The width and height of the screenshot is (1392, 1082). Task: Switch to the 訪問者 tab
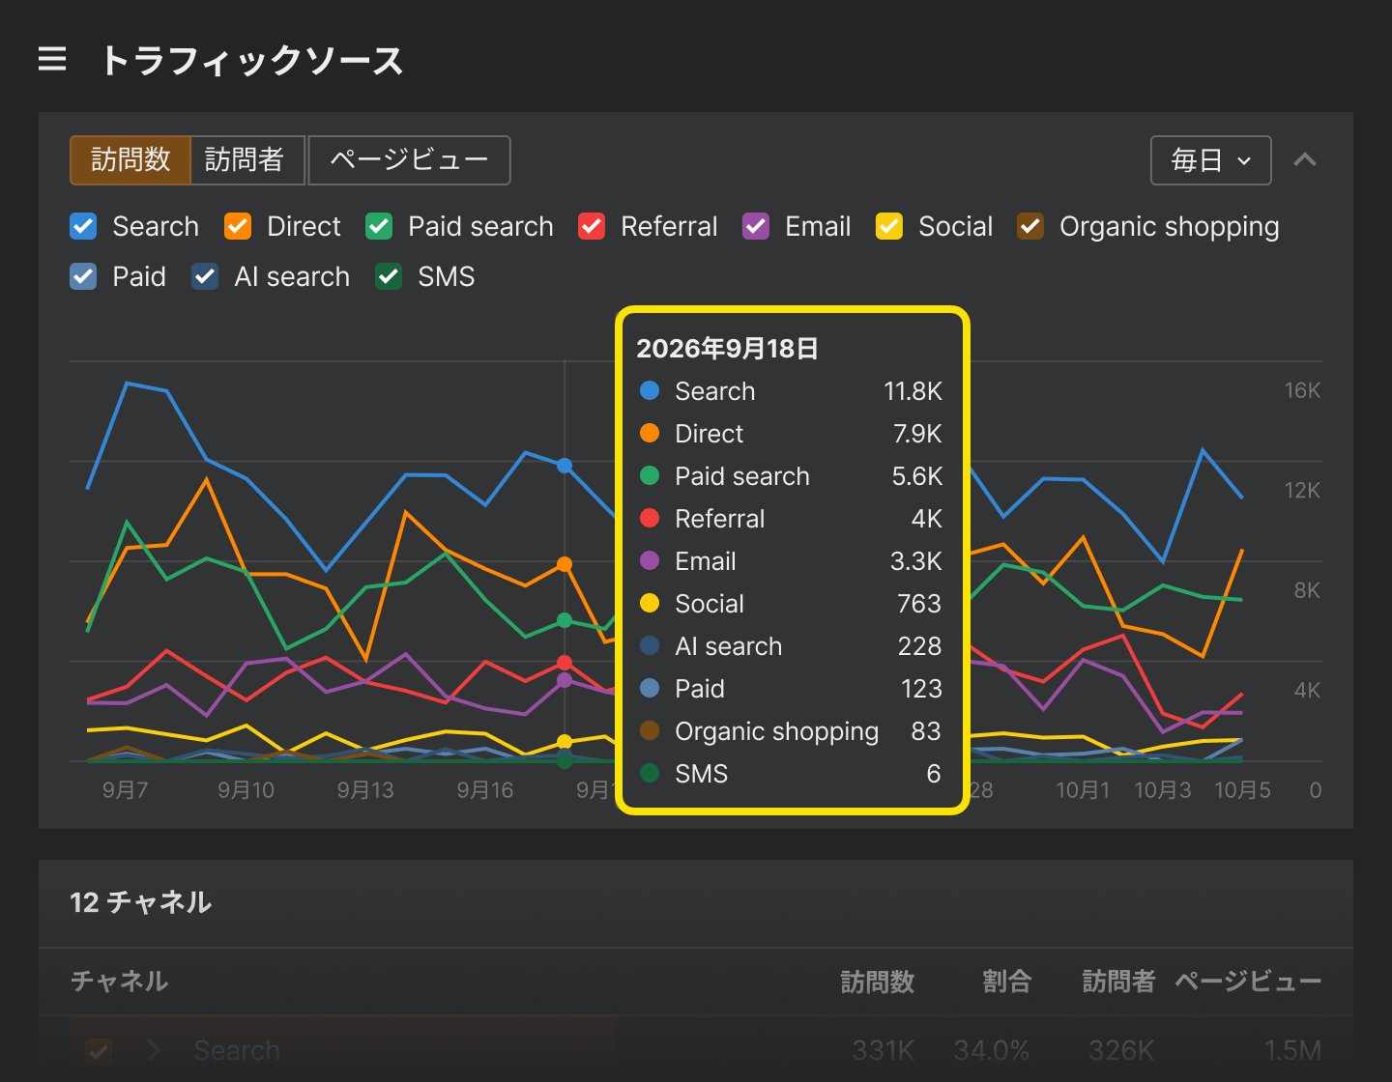(247, 159)
